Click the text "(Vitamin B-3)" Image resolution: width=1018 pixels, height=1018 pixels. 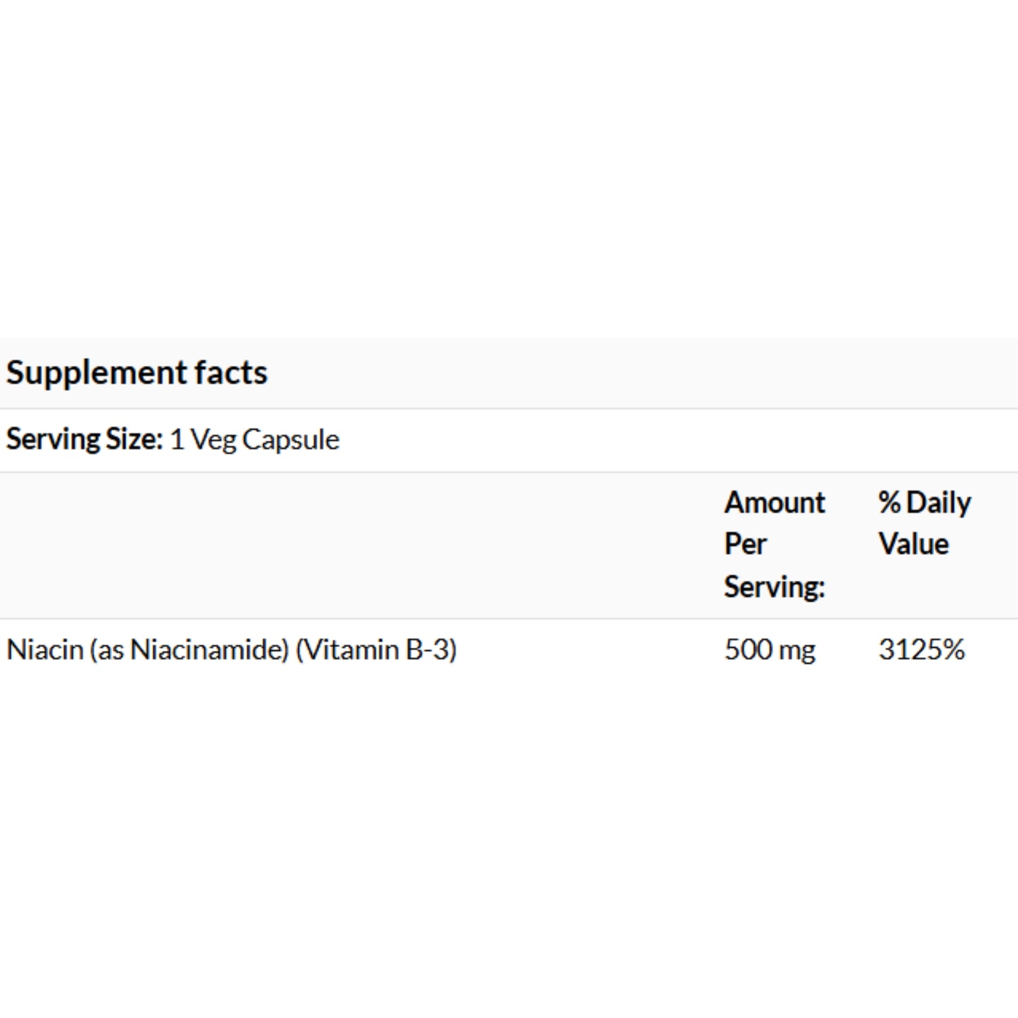point(377,650)
